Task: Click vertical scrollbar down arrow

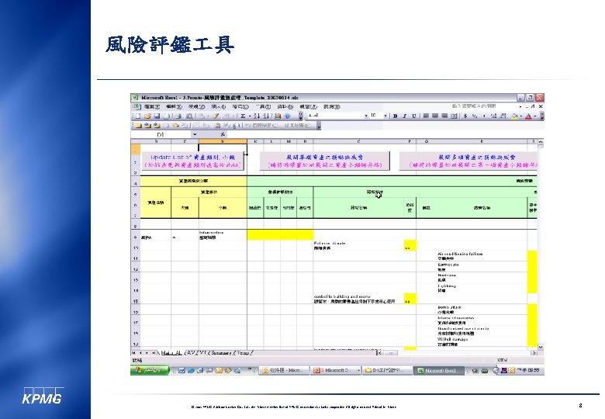Action: [x=540, y=348]
